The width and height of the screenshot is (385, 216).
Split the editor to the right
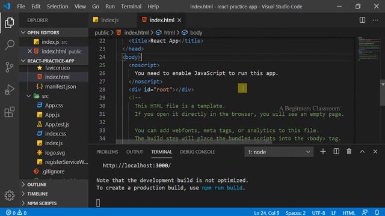(x=362, y=20)
